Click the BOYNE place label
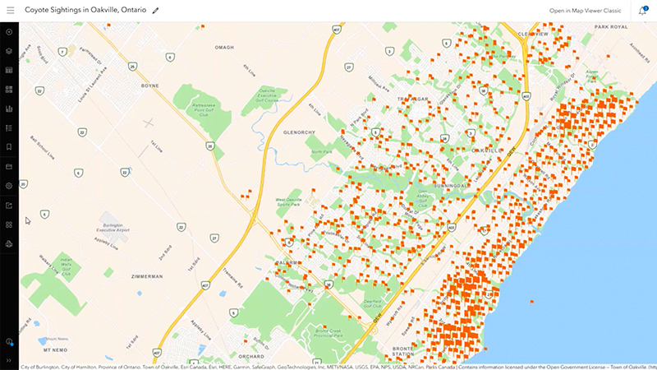Image resolution: width=657 pixels, height=370 pixels. pyautogui.click(x=150, y=86)
